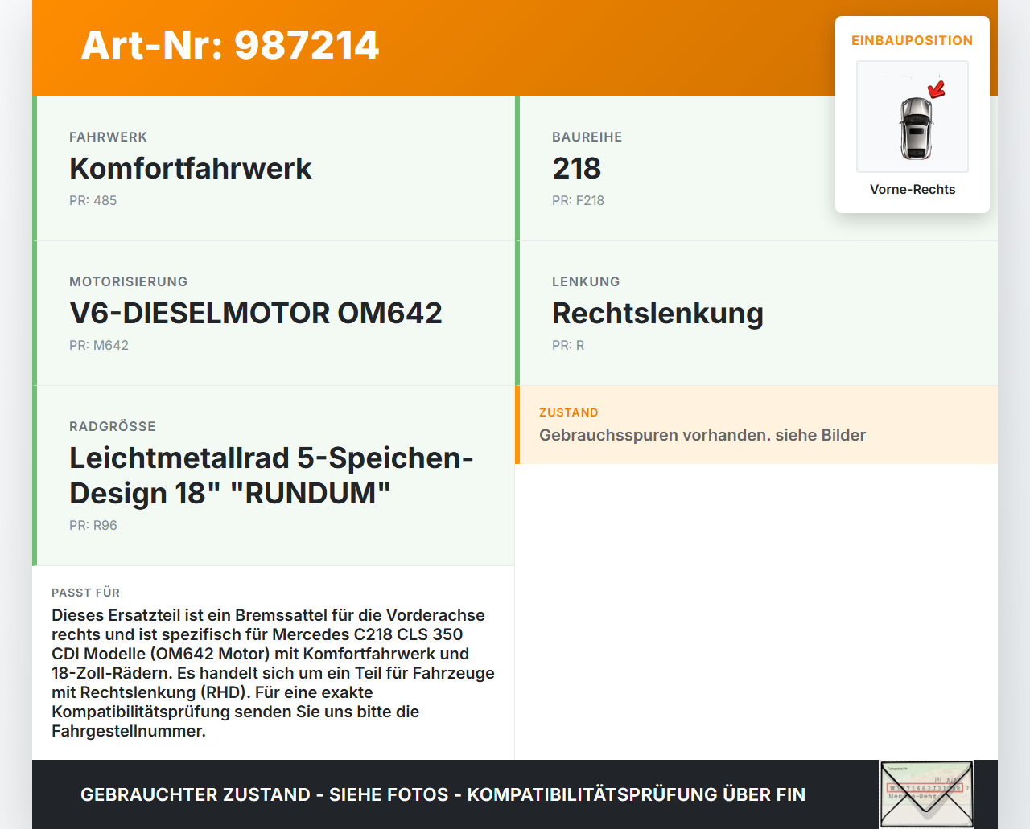This screenshot has width=1030, height=829.
Task: Click the FAHRWERK section icon area
Action: [x=108, y=137]
